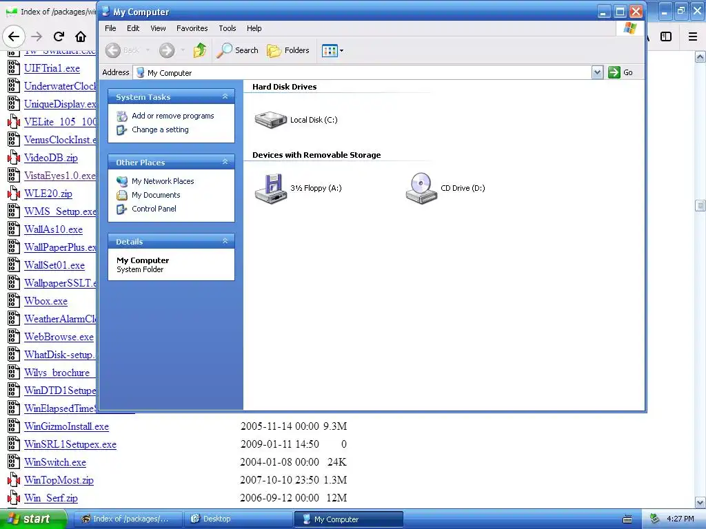The height and width of the screenshot is (529, 706).
Task: Open Local Disk (C:) drive icon
Action: [x=270, y=120]
